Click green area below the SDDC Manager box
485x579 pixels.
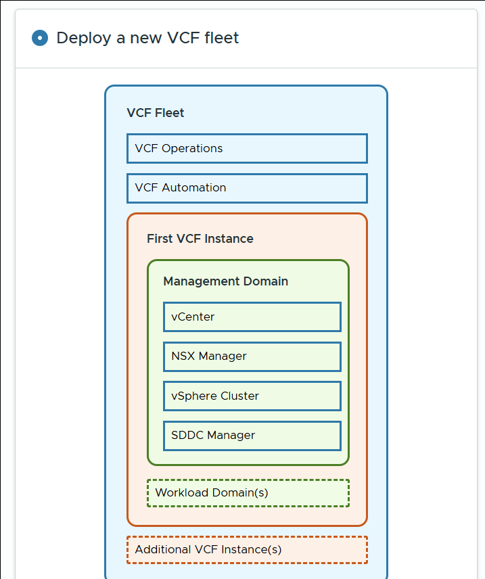point(248,457)
